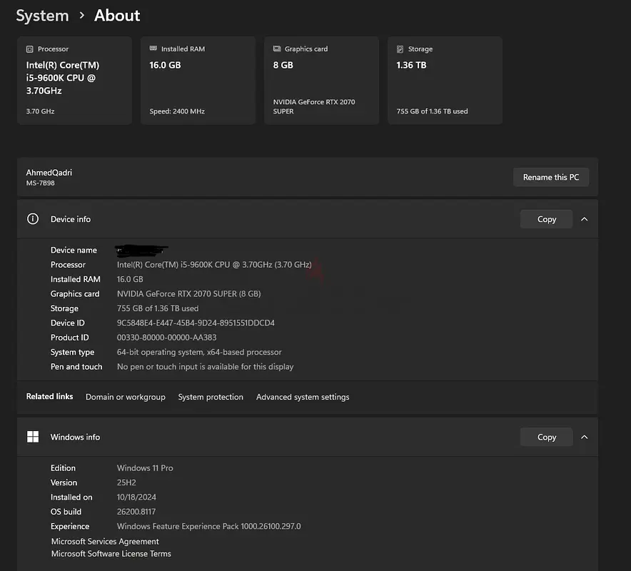
Task: Select the Installed RAM summary card
Action: tap(198, 81)
